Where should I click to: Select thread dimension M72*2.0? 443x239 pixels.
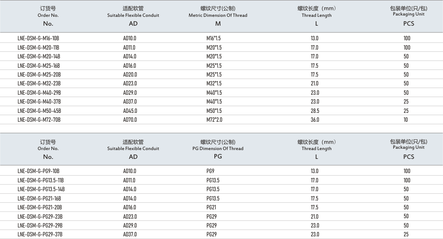pos(214,119)
